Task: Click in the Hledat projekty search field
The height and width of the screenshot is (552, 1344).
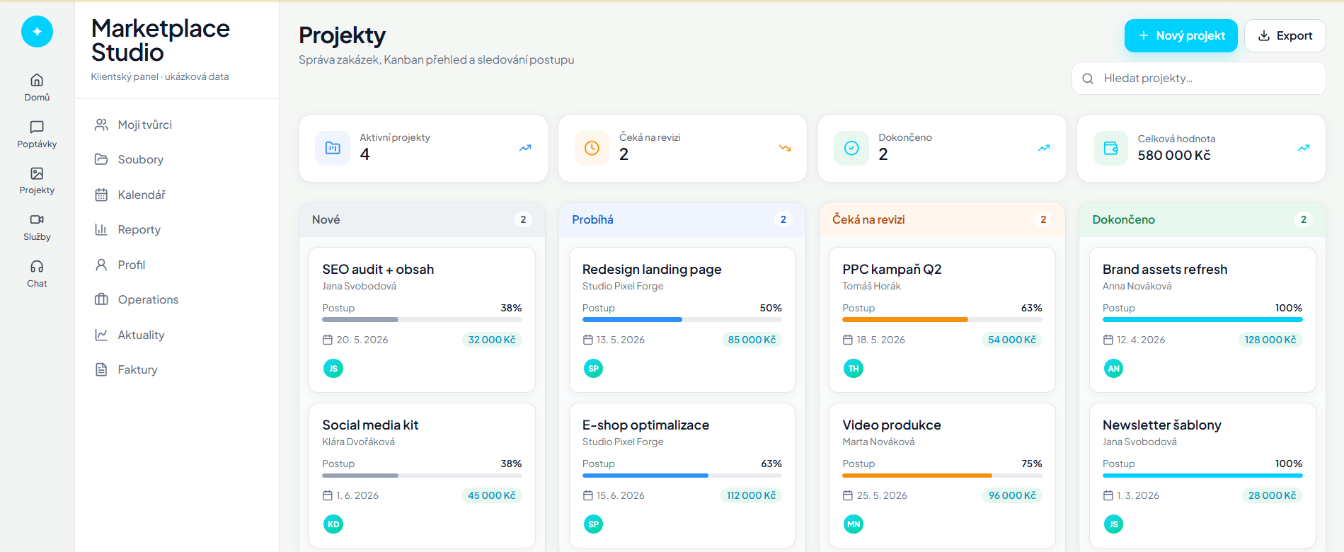Action: click(x=1198, y=78)
